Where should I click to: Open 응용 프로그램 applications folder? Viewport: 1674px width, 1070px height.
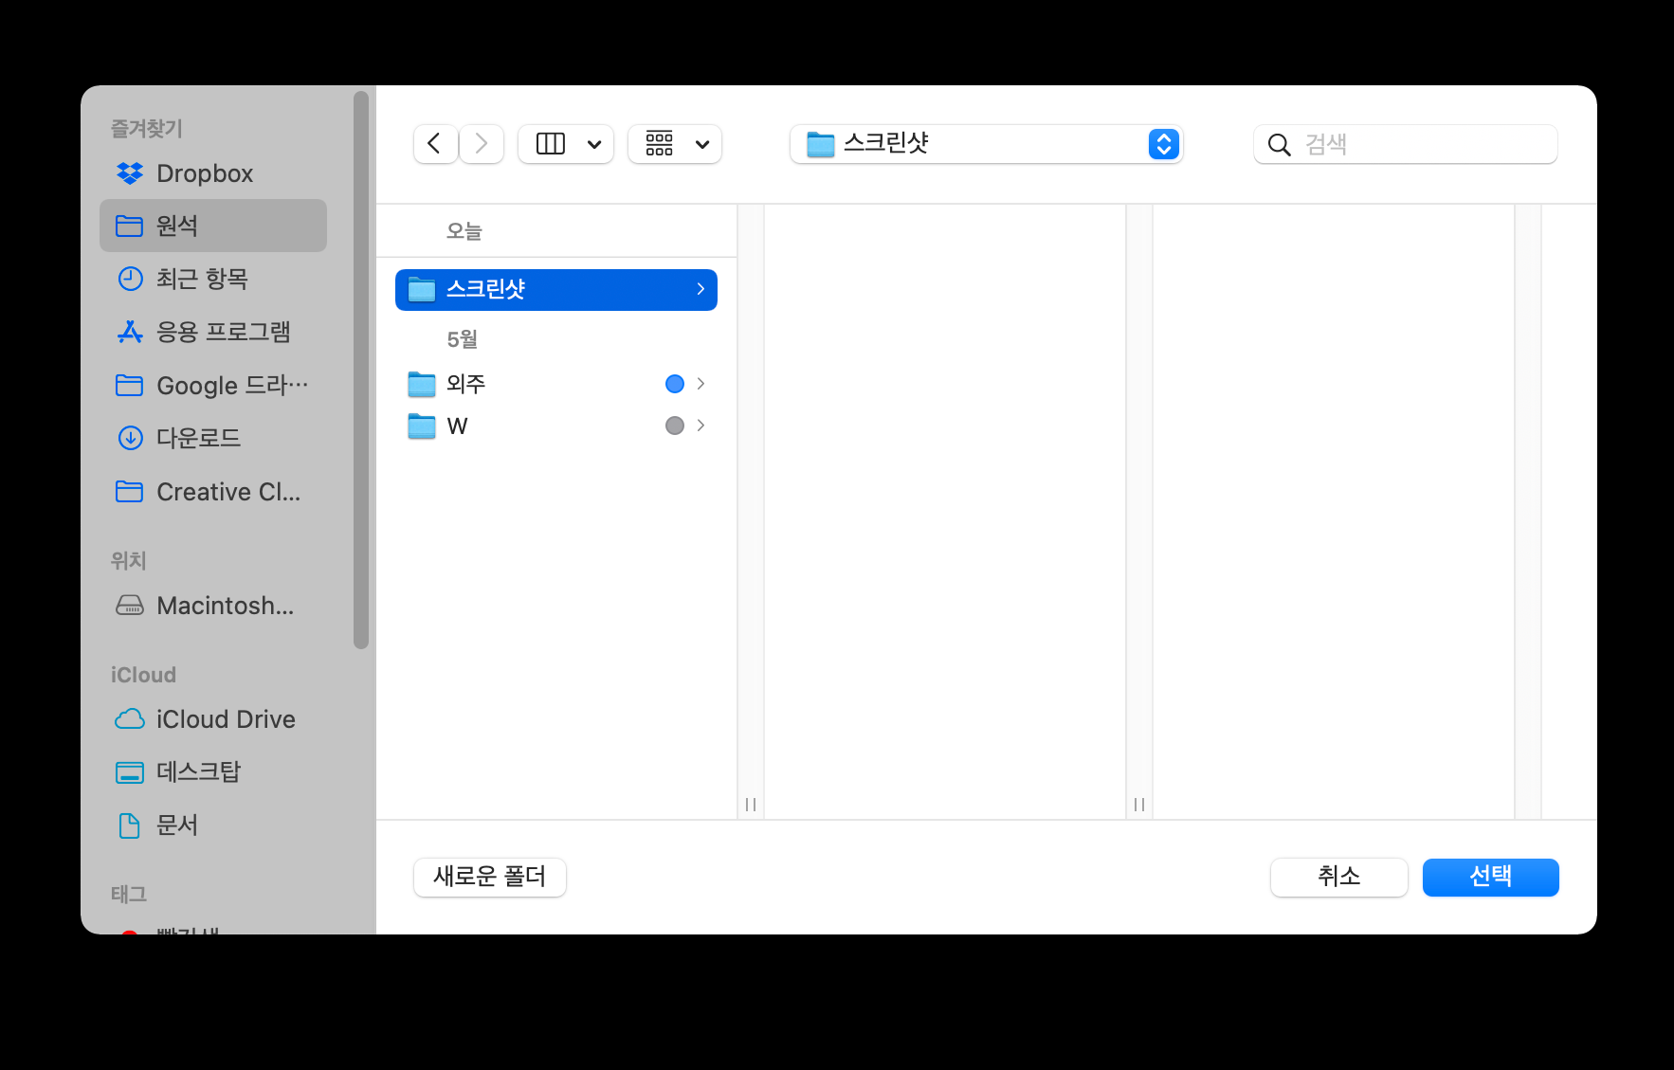pos(212,332)
